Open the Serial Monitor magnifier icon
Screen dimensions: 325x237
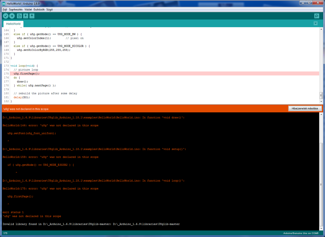pos(317,16)
